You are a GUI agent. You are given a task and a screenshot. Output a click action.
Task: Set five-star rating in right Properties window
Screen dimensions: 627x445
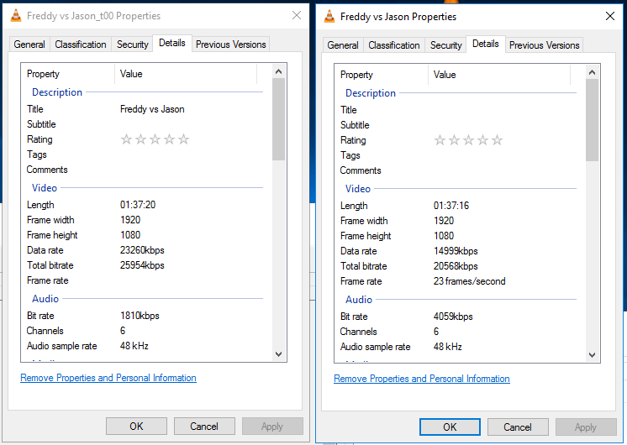(x=497, y=140)
